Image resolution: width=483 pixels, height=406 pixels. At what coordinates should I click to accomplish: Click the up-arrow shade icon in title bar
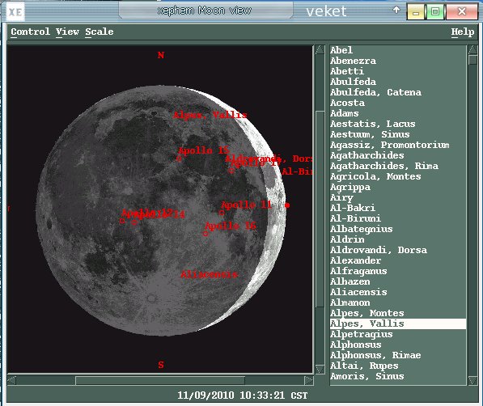point(396,11)
